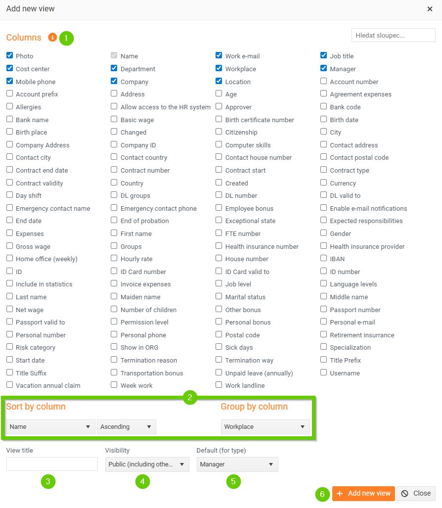Check the Username column checkbox
The height and width of the screenshot is (508, 442).
point(324,372)
